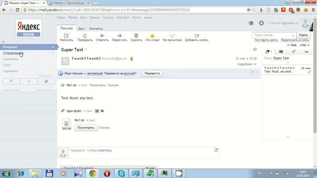Click the themes icon beside settings gear
The height and width of the screenshot is (178, 317).
coord(251,23)
